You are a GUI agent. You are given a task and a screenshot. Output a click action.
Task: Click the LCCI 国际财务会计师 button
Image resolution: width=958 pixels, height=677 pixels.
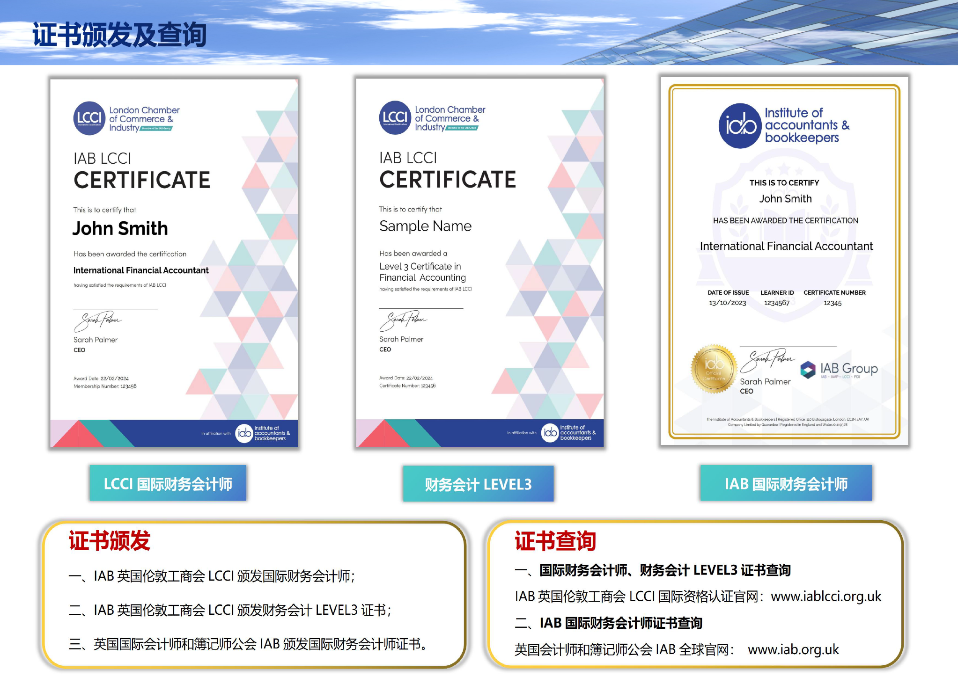point(168,483)
